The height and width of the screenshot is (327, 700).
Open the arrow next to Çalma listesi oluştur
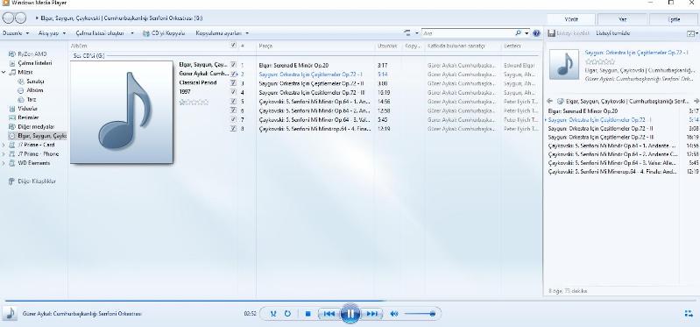[x=132, y=33]
